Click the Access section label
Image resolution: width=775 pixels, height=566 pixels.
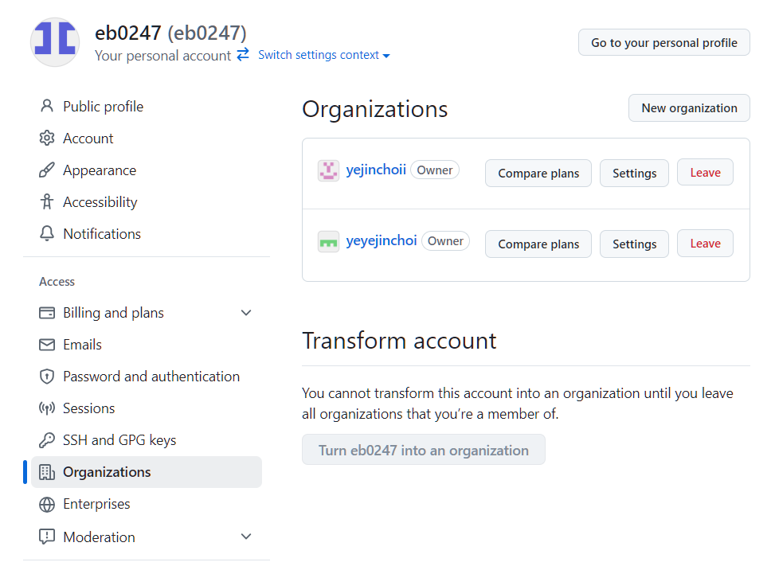point(57,282)
